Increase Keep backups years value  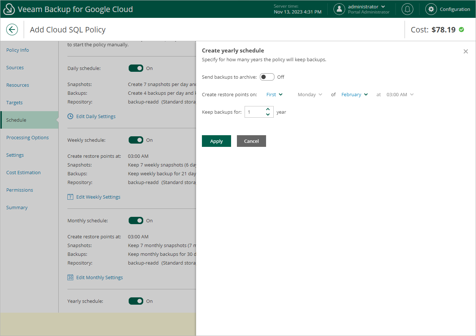point(268,109)
